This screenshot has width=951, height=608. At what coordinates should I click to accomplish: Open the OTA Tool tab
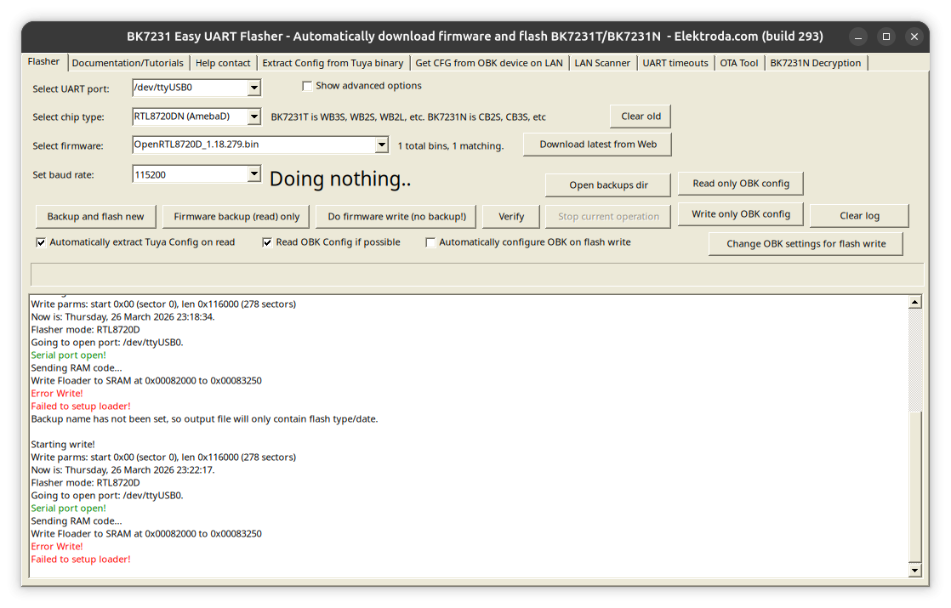(738, 63)
